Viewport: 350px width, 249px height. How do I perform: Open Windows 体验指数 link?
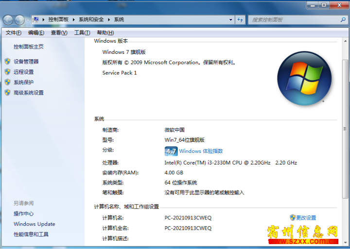point(201,151)
